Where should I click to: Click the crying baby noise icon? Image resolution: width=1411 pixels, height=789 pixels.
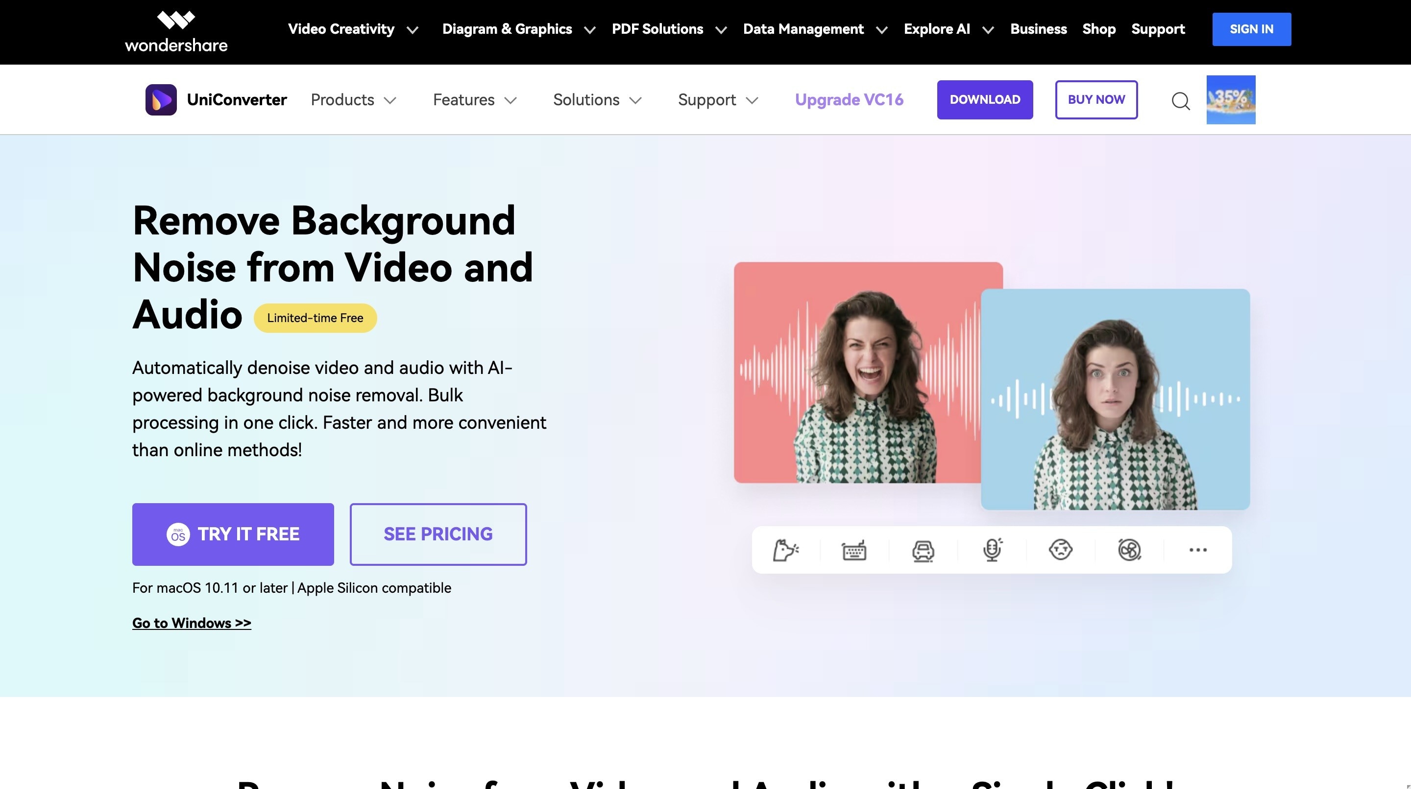click(x=1060, y=549)
